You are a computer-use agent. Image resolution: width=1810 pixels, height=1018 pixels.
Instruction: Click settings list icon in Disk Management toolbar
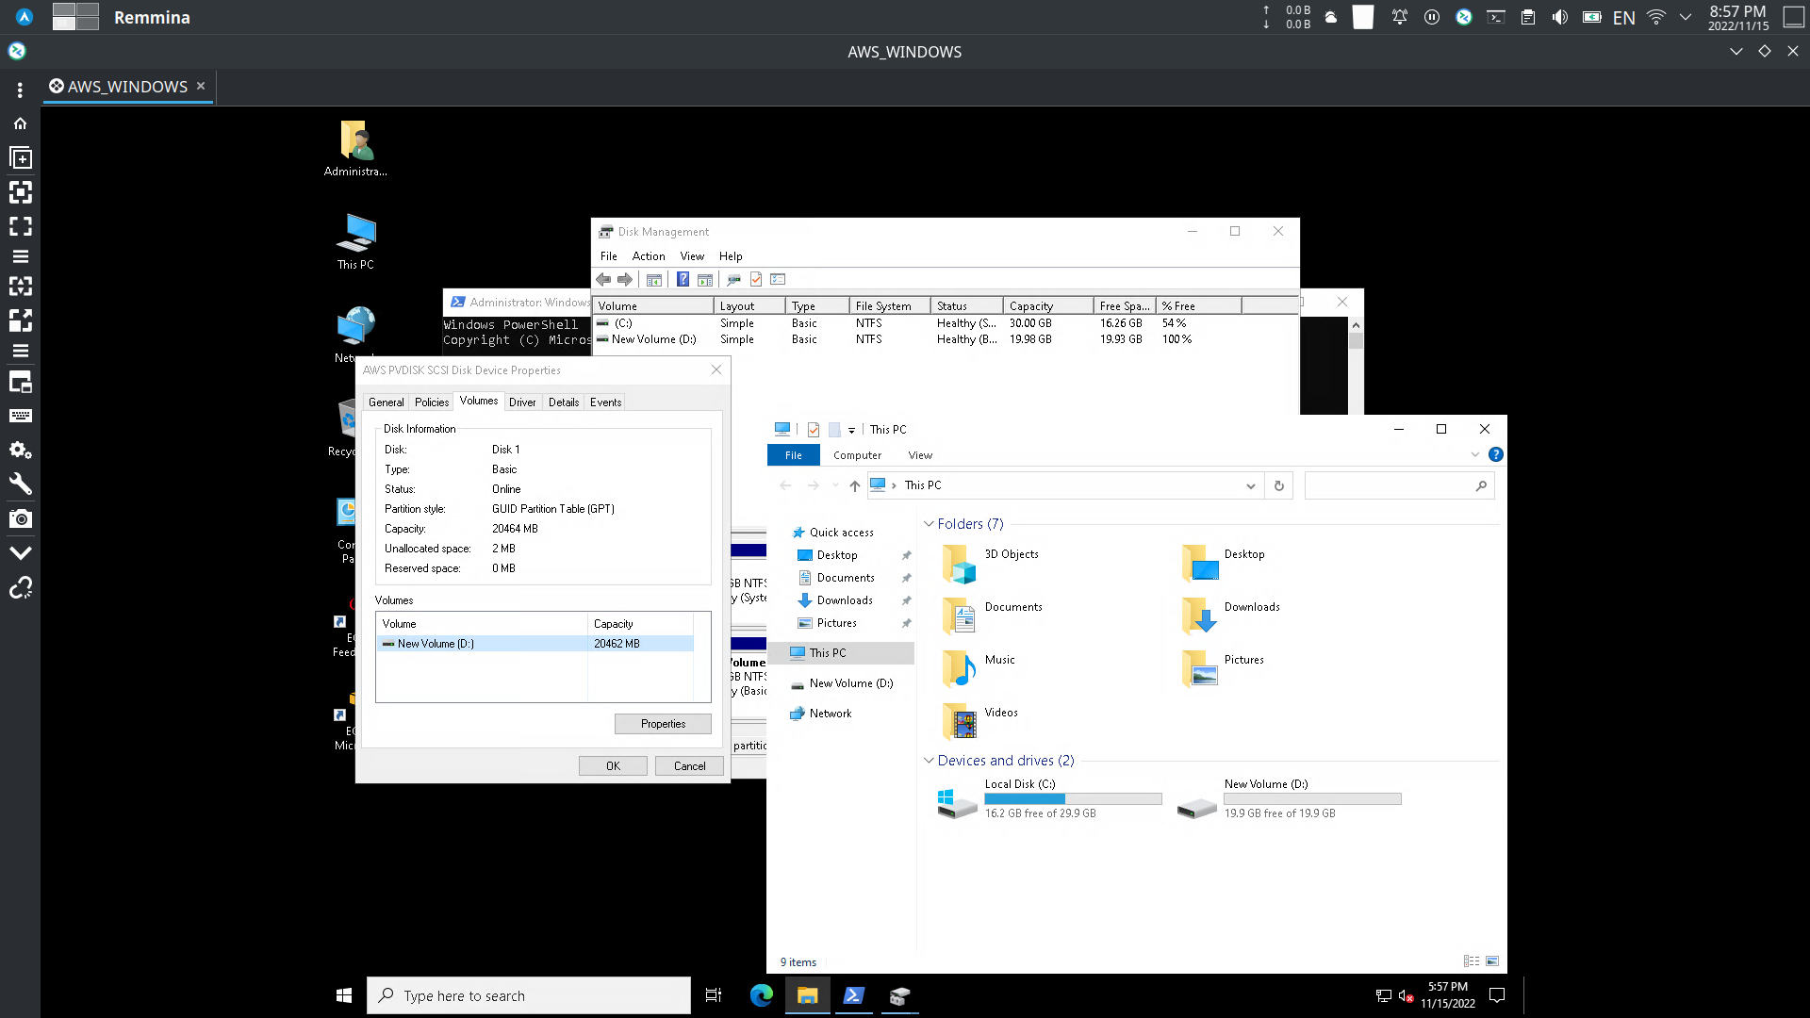click(778, 279)
